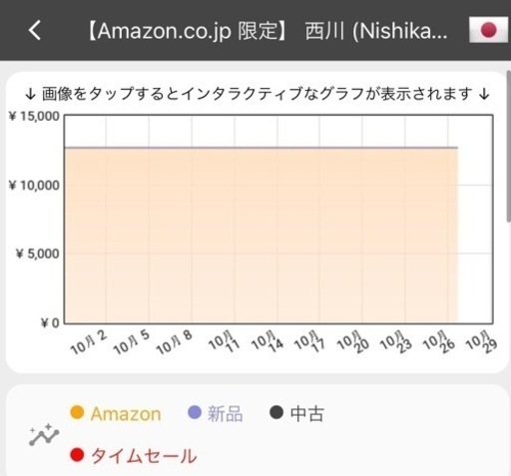The image size is (511, 476).
Task: Click the ¥ 10,000 price axis label
Action: click(x=34, y=186)
